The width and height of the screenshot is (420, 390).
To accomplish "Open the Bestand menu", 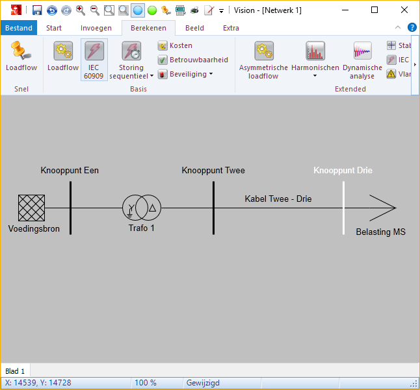I will pyautogui.click(x=19, y=28).
